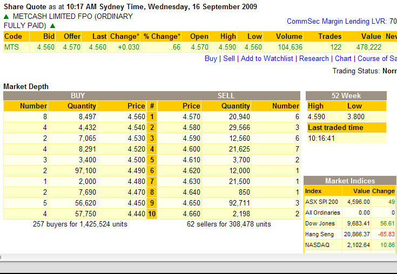Image resolution: width=397 pixels, height=274 pixels.
Task: Click depth level number 5
Action: (152, 160)
